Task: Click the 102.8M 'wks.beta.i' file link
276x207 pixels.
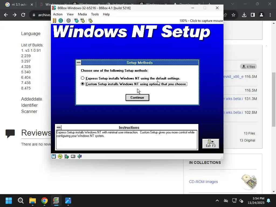Action: point(233,112)
